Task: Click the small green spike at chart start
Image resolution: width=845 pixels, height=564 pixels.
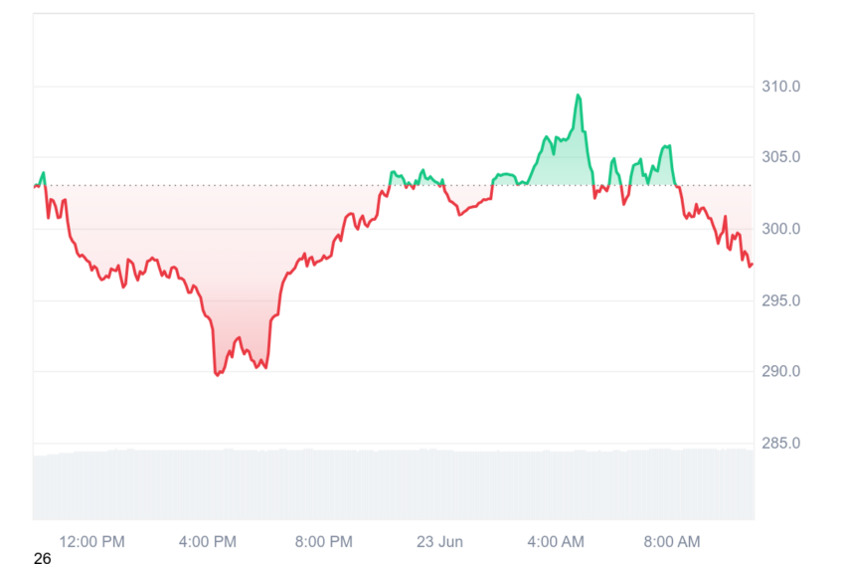Action: tap(43, 174)
